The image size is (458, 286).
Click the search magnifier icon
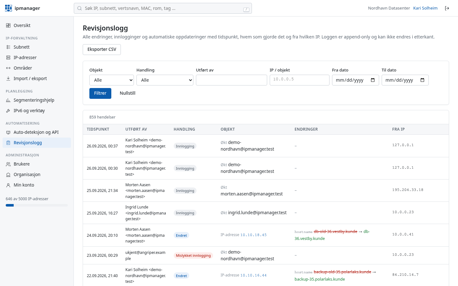click(x=80, y=8)
